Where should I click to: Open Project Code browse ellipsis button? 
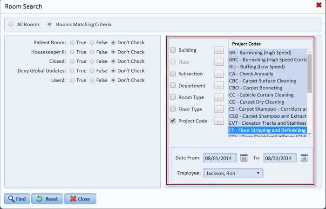point(219,121)
